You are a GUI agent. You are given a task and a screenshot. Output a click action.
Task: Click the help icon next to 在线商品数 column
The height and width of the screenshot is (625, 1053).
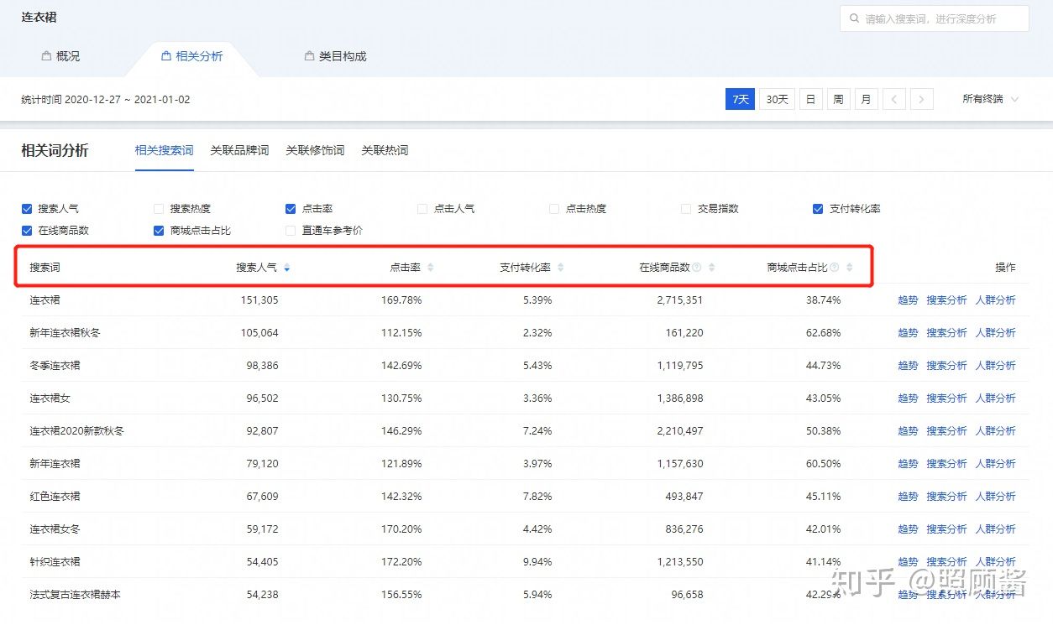696,267
